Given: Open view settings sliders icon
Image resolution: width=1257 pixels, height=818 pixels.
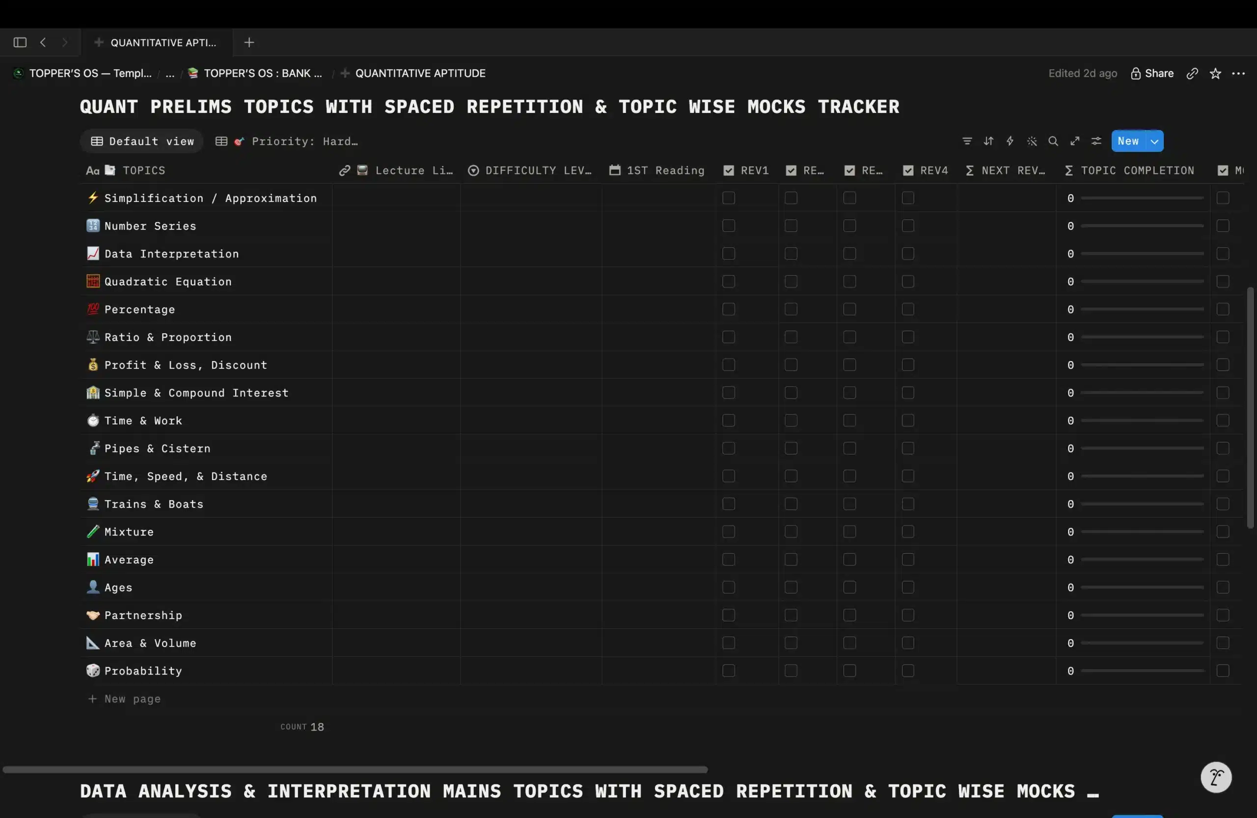Looking at the screenshot, I should [1096, 141].
